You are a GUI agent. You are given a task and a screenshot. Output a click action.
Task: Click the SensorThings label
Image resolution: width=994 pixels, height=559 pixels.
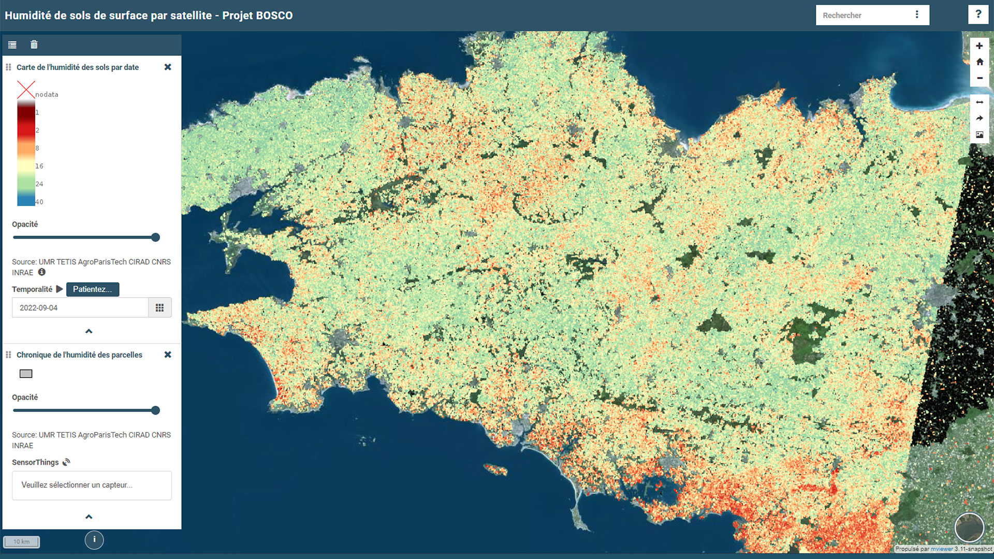click(35, 462)
